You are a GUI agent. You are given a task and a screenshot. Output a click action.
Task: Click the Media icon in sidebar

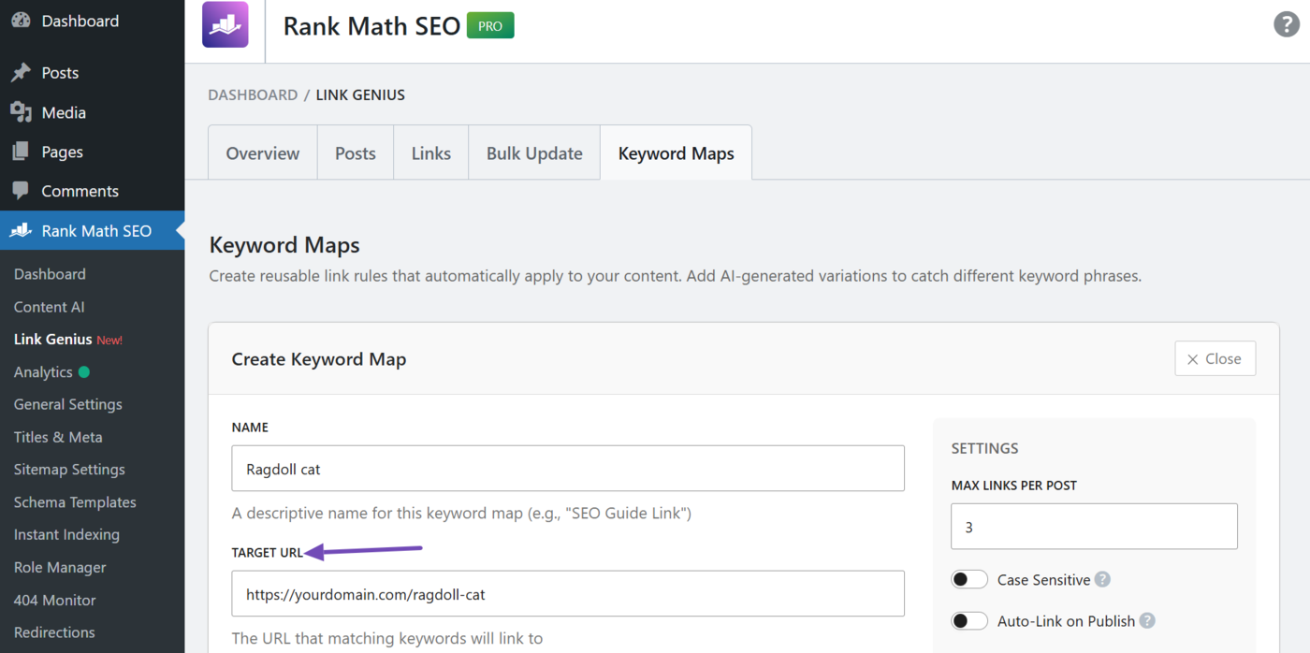click(21, 112)
